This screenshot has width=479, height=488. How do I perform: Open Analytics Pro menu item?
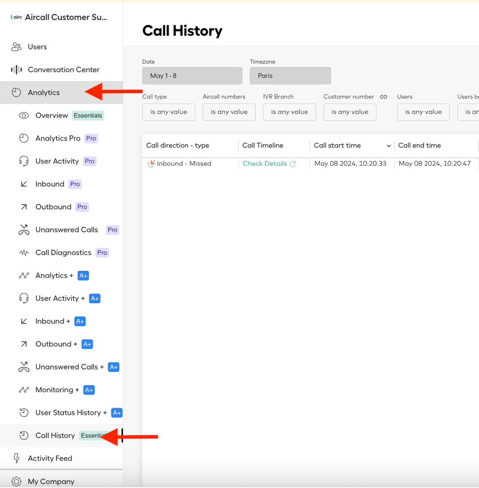(x=58, y=138)
